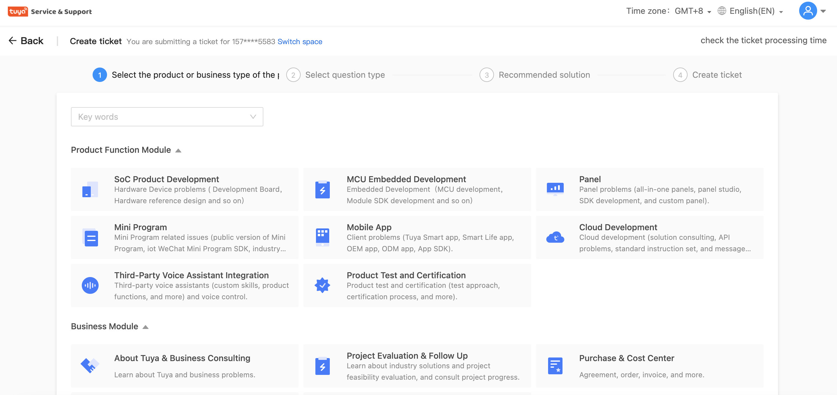
Task: Click the Mini Program document icon
Action: pyautogui.click(x=90, y=237)
